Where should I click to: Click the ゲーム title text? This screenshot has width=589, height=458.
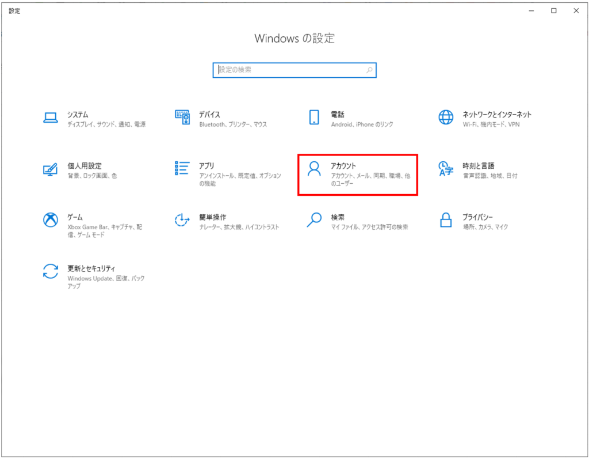click(x=75, y=217)
